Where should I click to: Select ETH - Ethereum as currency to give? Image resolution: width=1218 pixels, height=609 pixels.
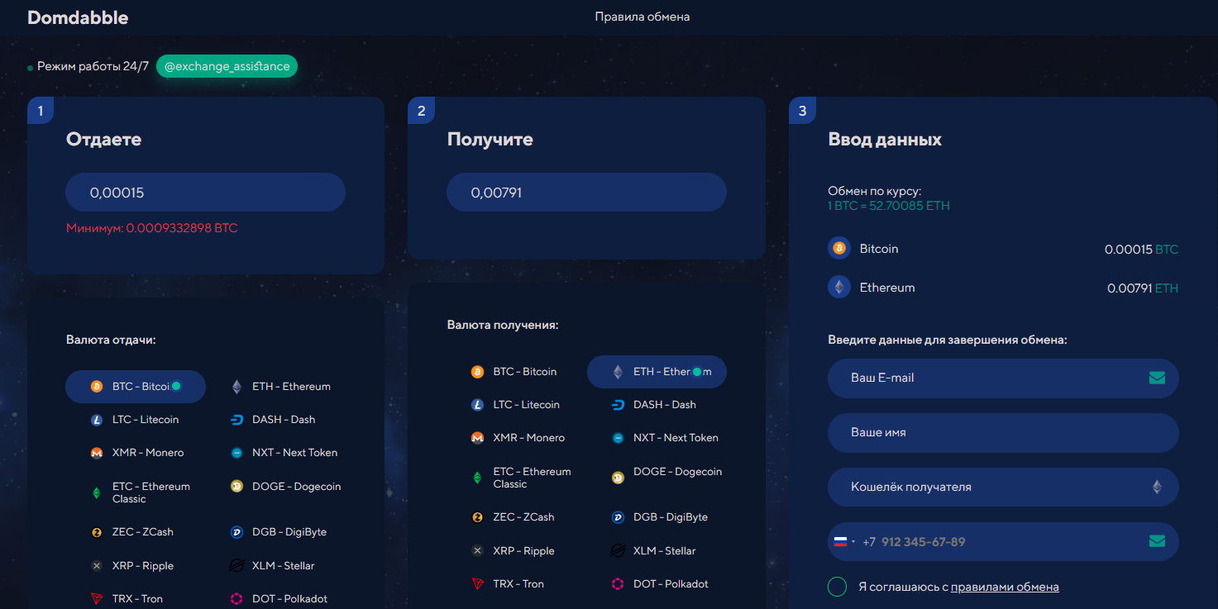(281, 387)
